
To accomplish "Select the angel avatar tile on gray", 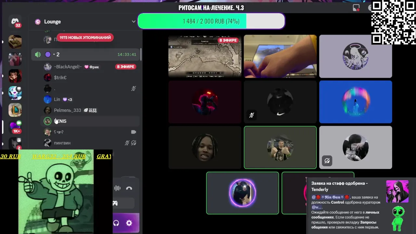I will [356, 56].
